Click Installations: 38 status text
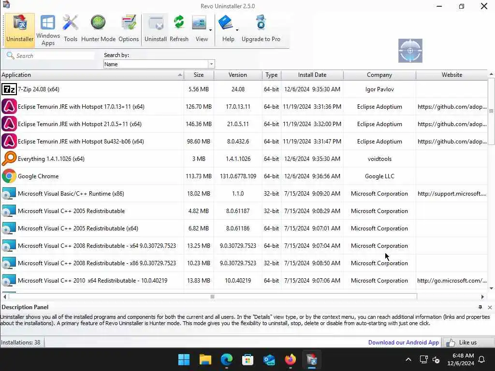The image size is (495, 371). (20, 342)
